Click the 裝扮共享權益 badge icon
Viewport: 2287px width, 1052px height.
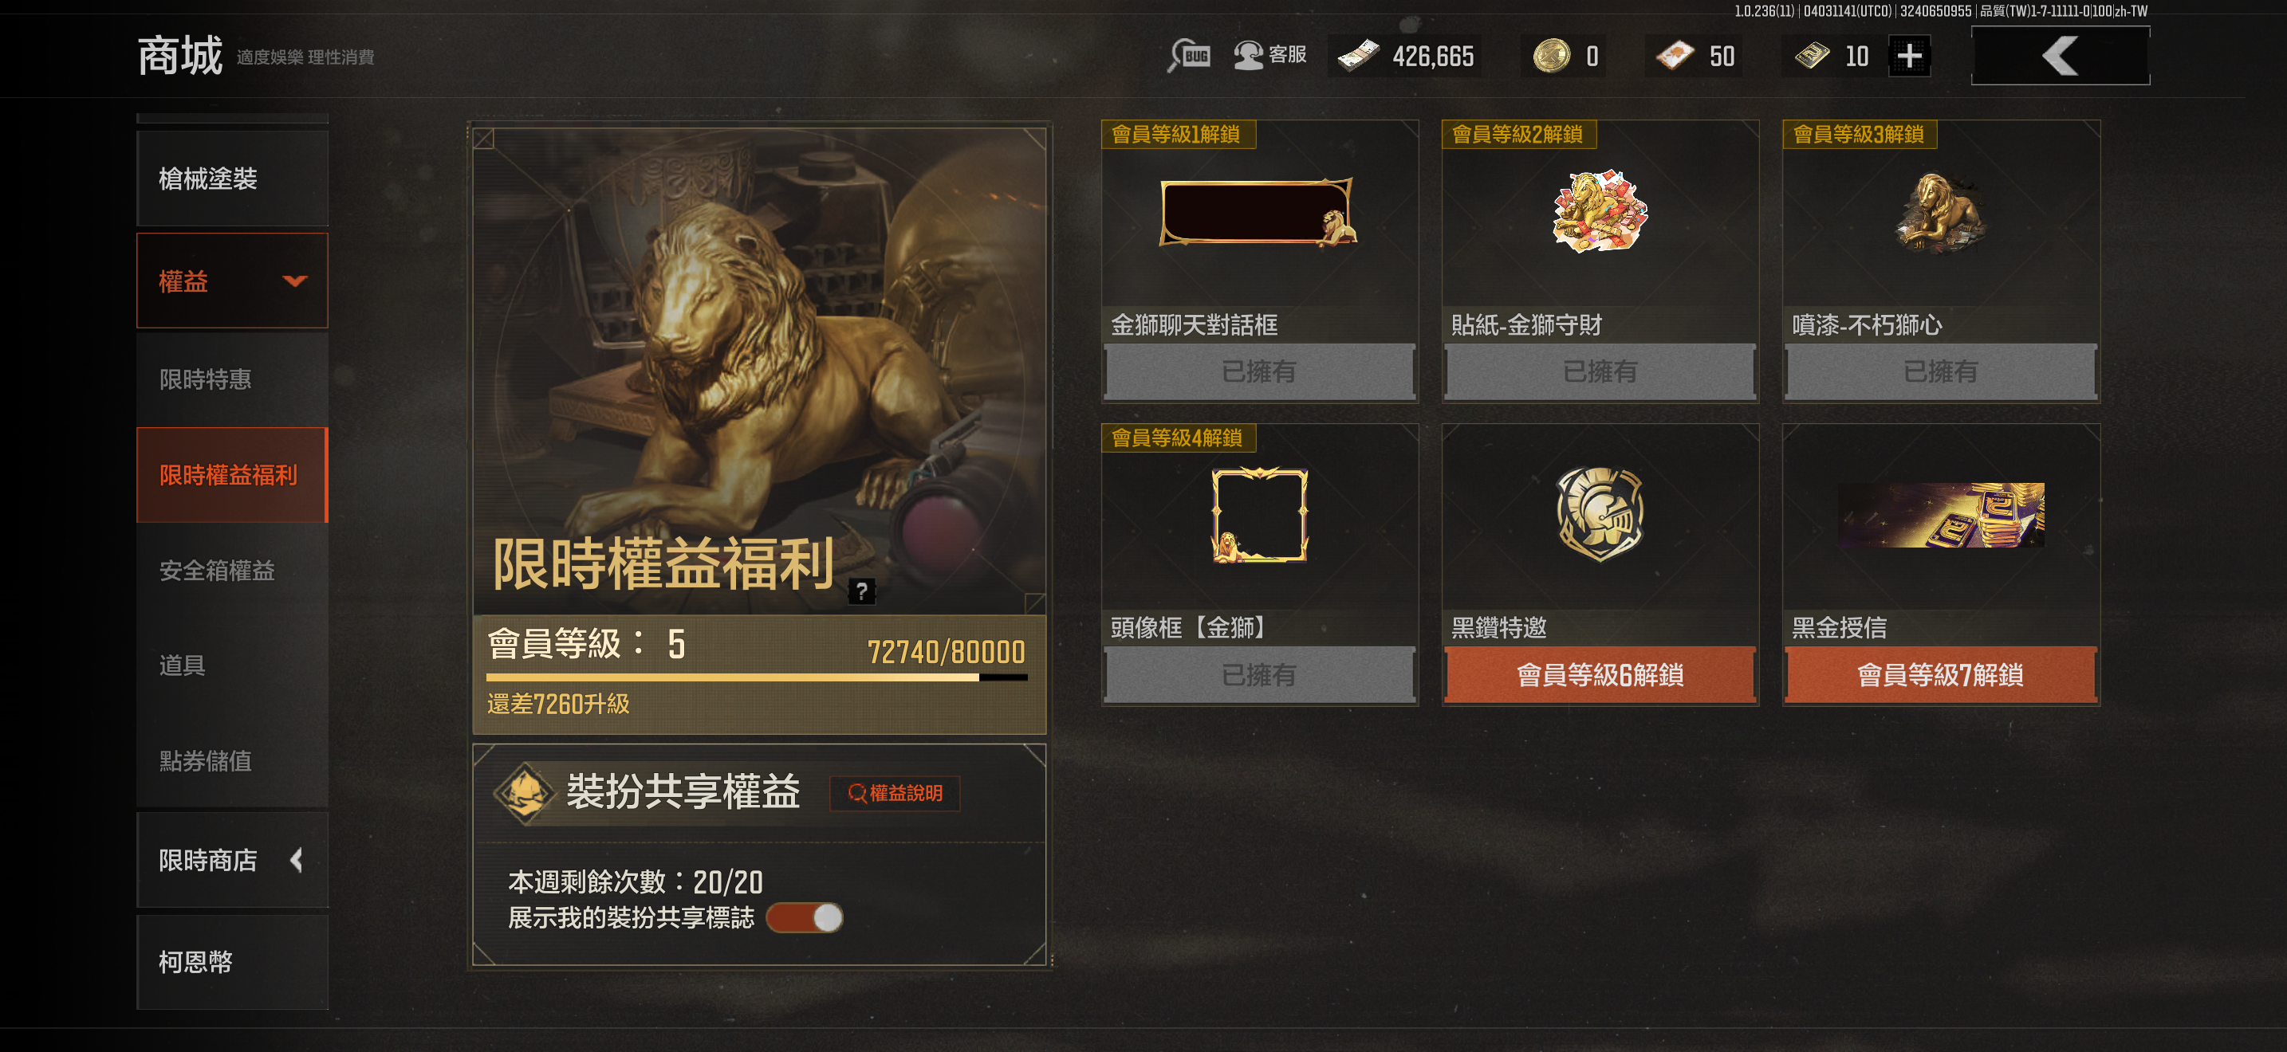coord(525,792)
